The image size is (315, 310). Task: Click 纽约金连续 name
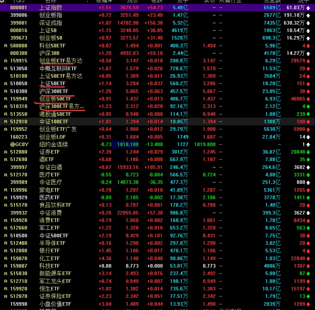coord(54,144)
